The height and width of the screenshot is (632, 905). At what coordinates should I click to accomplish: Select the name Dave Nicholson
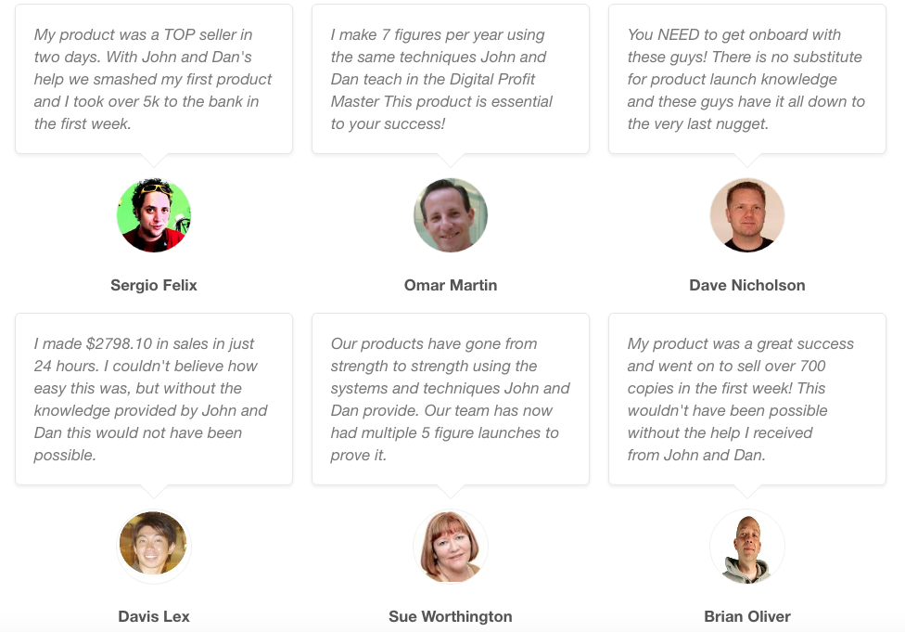click(746, 286)
